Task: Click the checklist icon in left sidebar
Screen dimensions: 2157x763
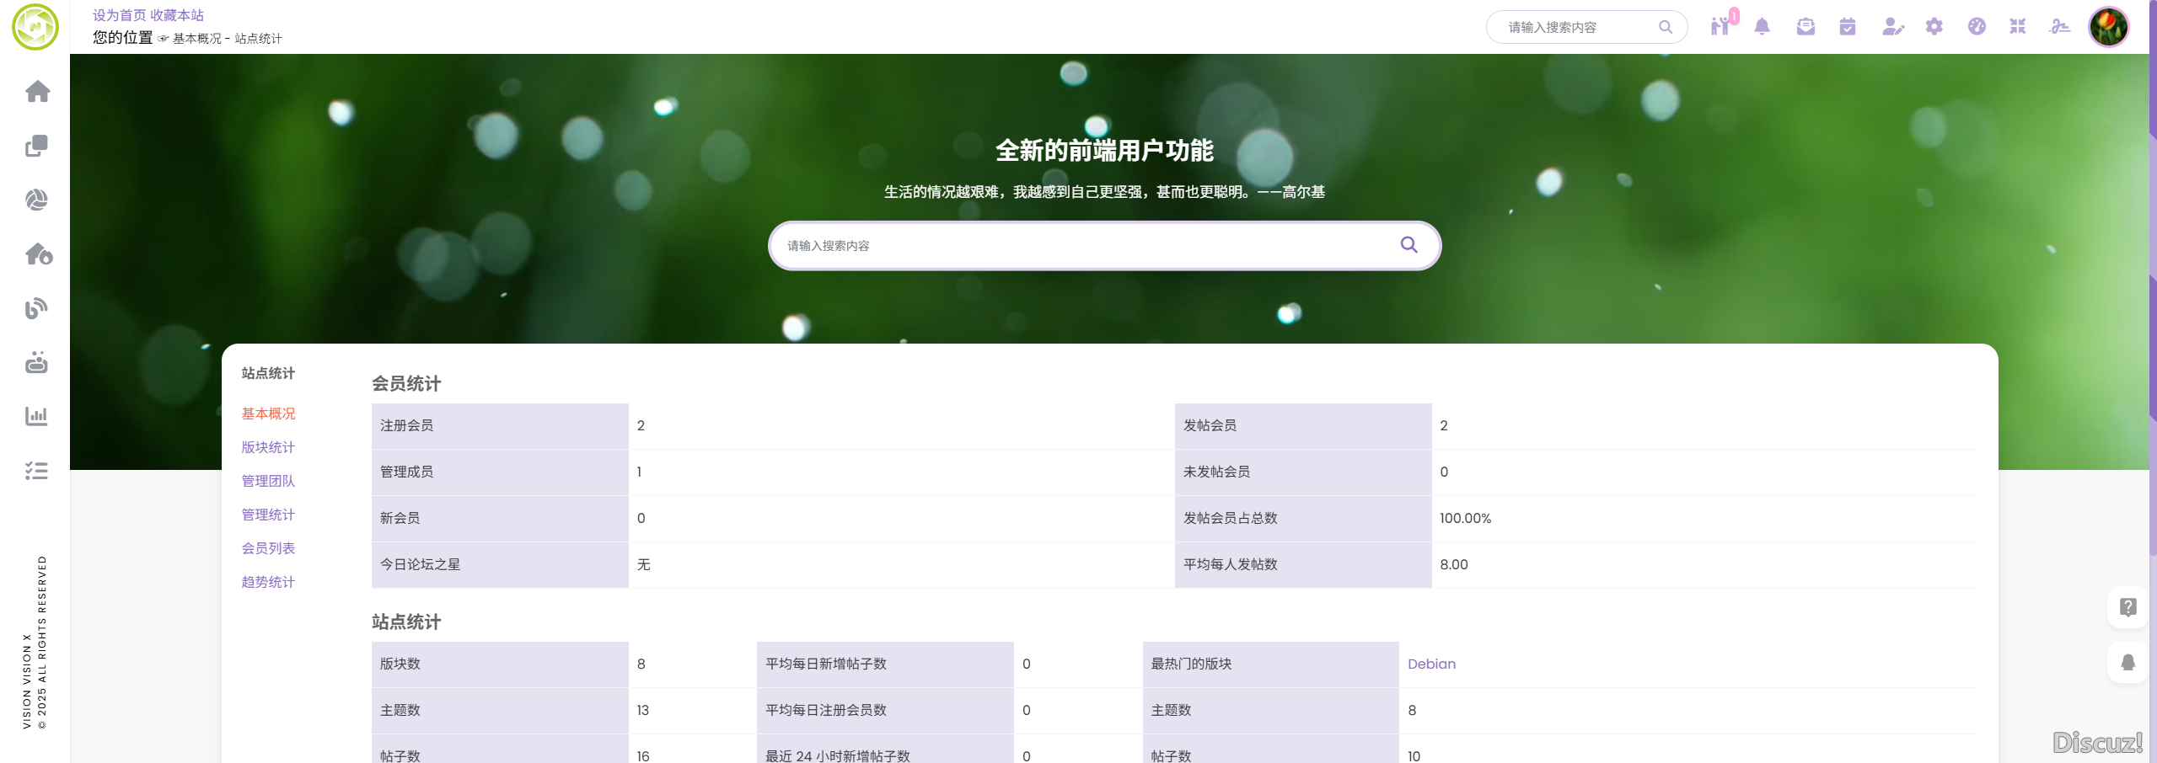Action: coord(36,471)
